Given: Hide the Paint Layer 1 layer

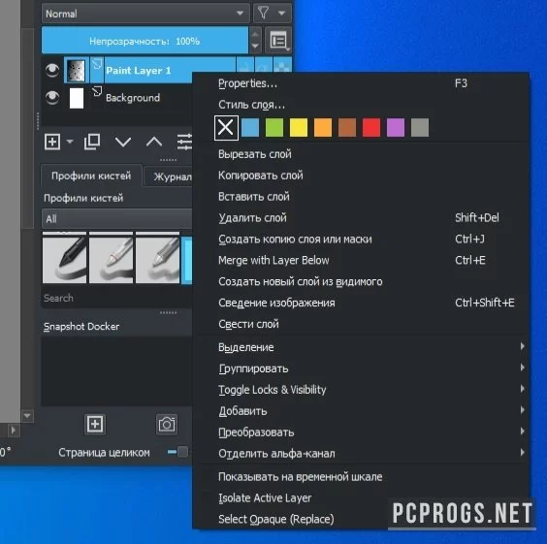Looking at the screenshot, I should click(x=52, y=70).
